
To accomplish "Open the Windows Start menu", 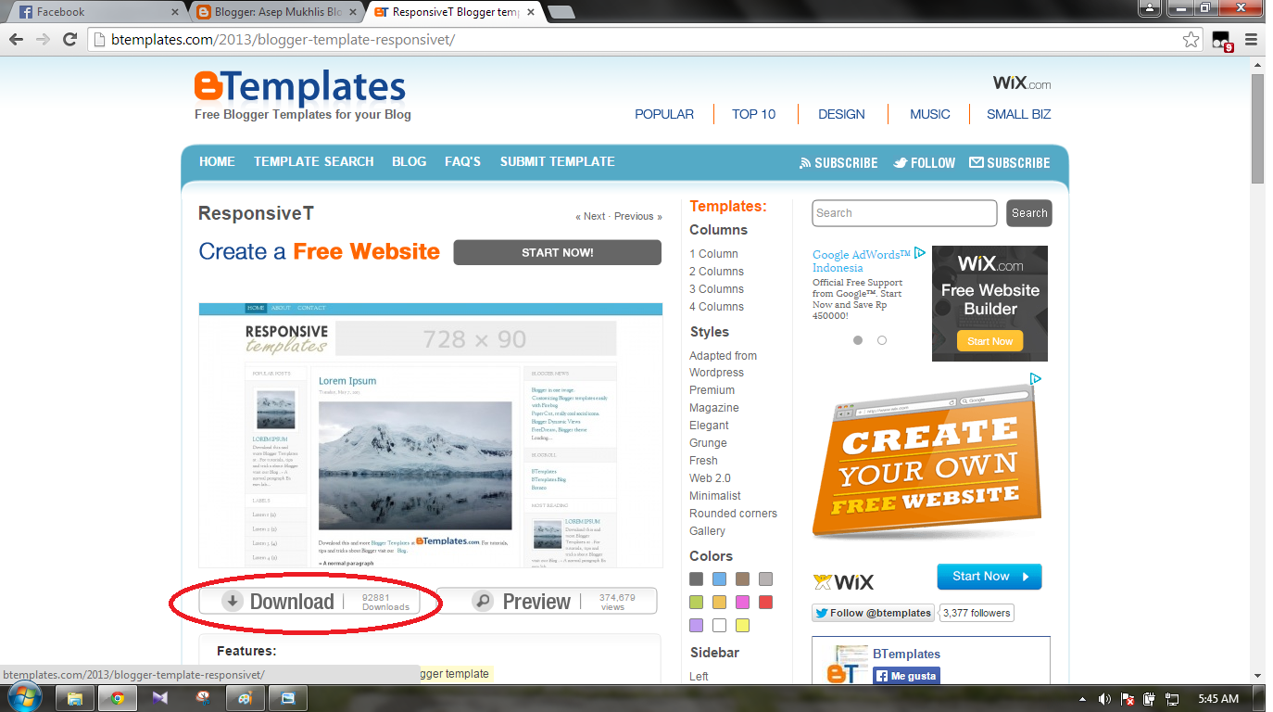I will (x=24, y=698).
